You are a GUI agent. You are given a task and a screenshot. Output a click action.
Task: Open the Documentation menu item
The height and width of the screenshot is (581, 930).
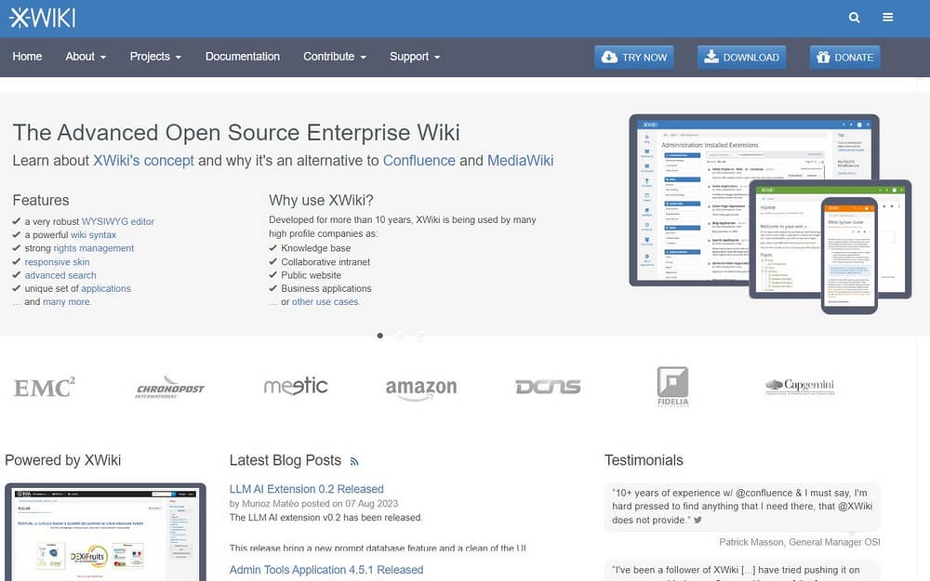tap(243, 57)
